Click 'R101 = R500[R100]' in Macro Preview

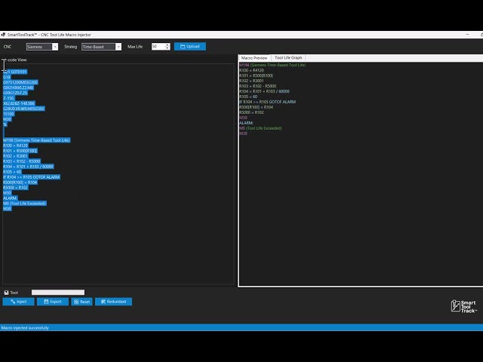[x=256, y=75]
